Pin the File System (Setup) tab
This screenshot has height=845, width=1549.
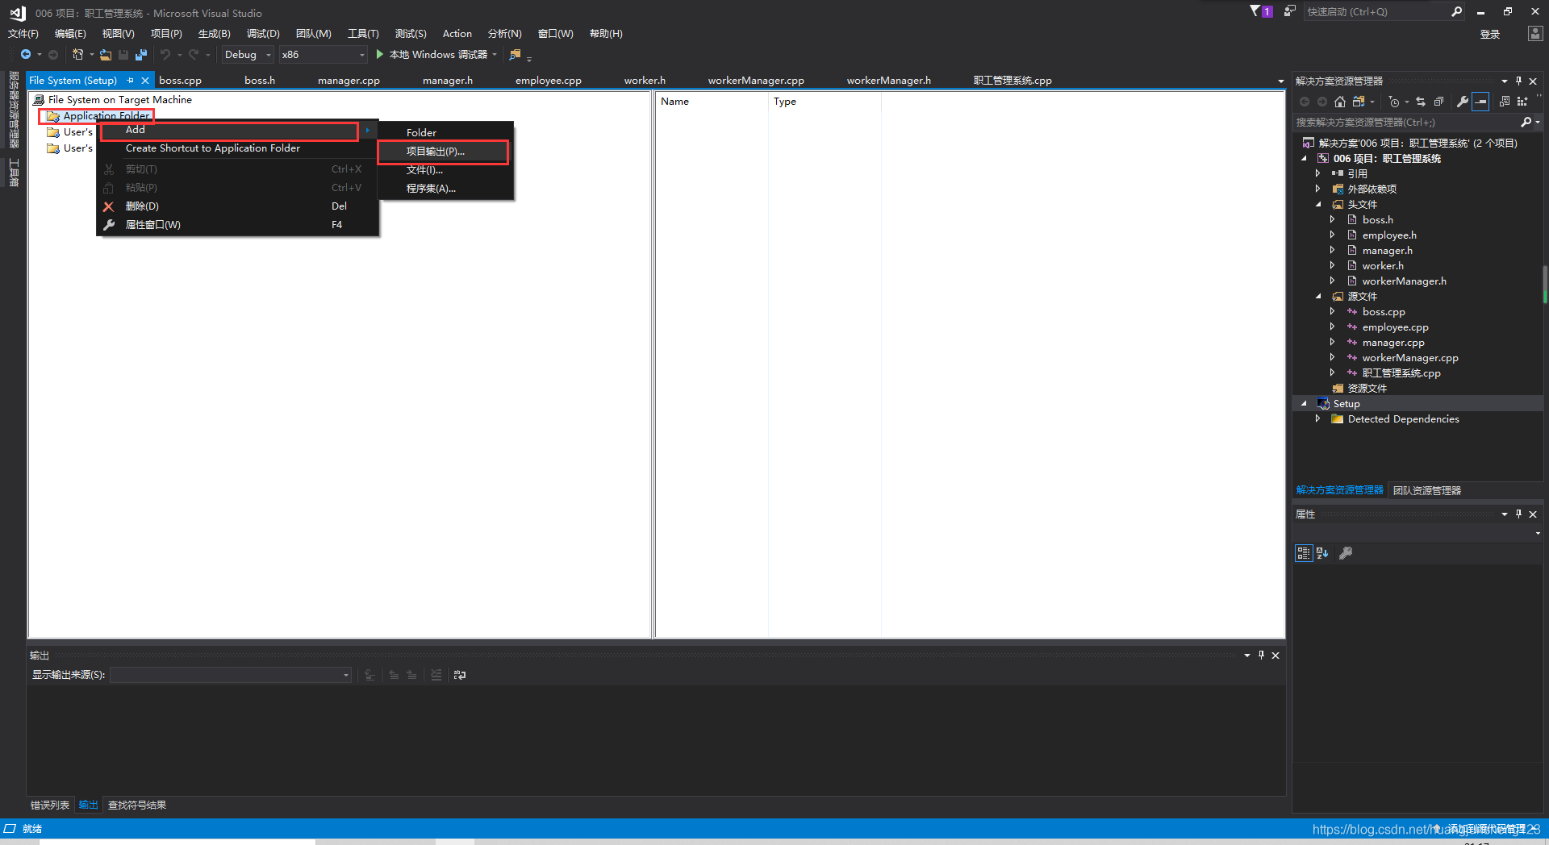click(x=130, y=81)
